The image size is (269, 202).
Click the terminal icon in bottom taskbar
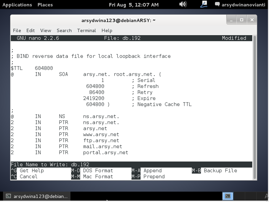tap(8, 196)
